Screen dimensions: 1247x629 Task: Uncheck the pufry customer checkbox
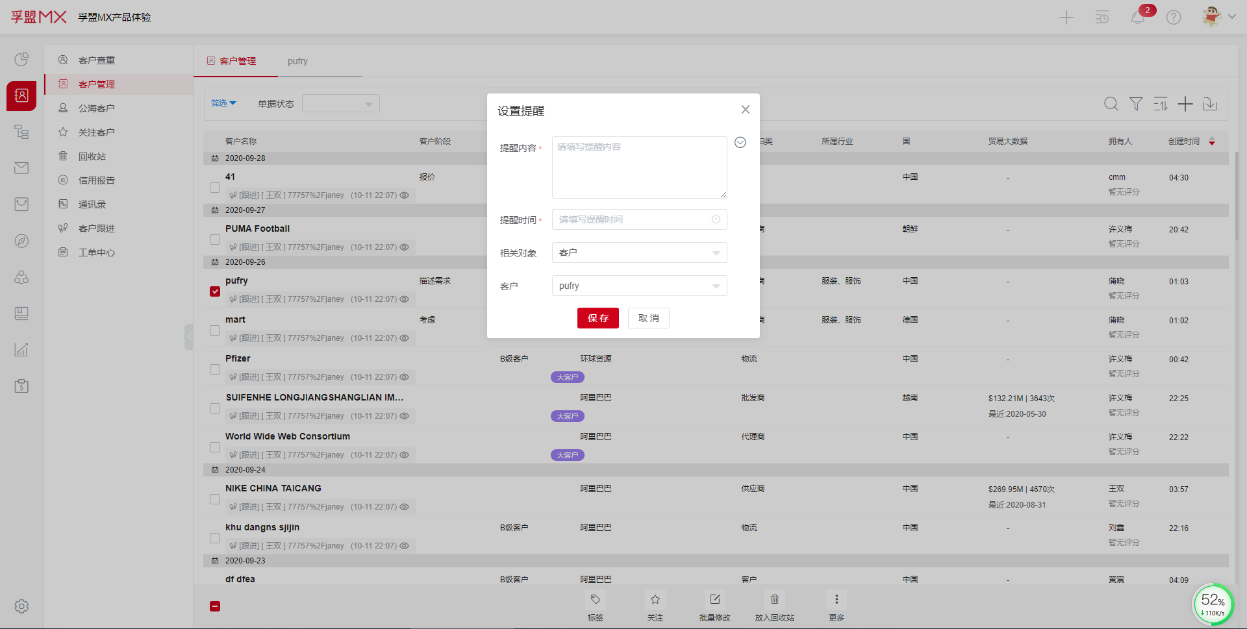point(215,291)
